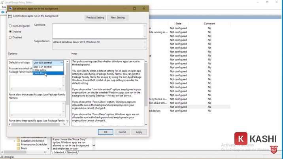The image size is (283, 159).
Task: Select the Disabled radio button
Action: (x=10, y=37)
